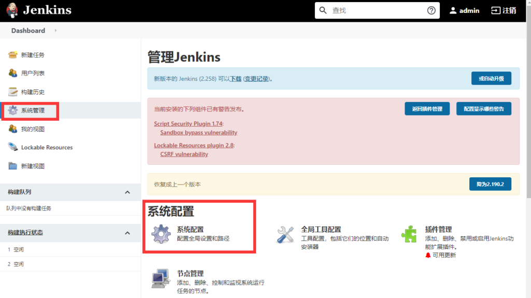Click the 插件管理 puzzle piece icon
531x298 pixels.
pyautogui.click(x=409, y=234)
